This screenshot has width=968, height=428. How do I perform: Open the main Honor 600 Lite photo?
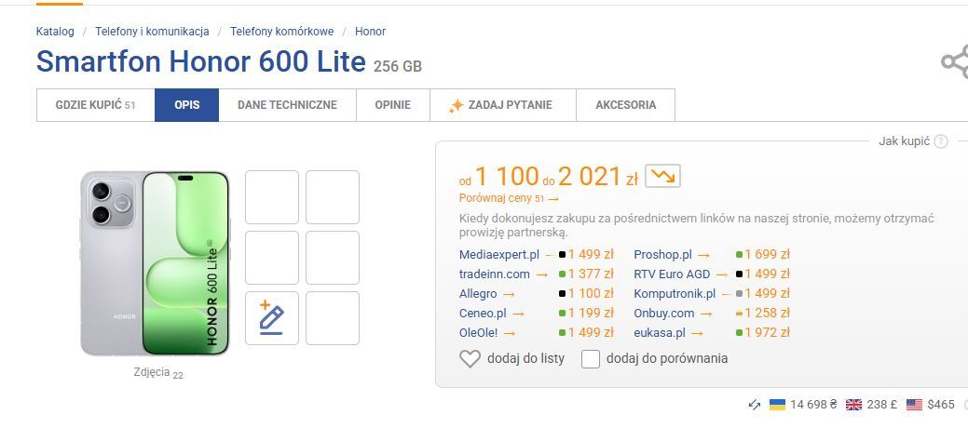coord(155,263)
